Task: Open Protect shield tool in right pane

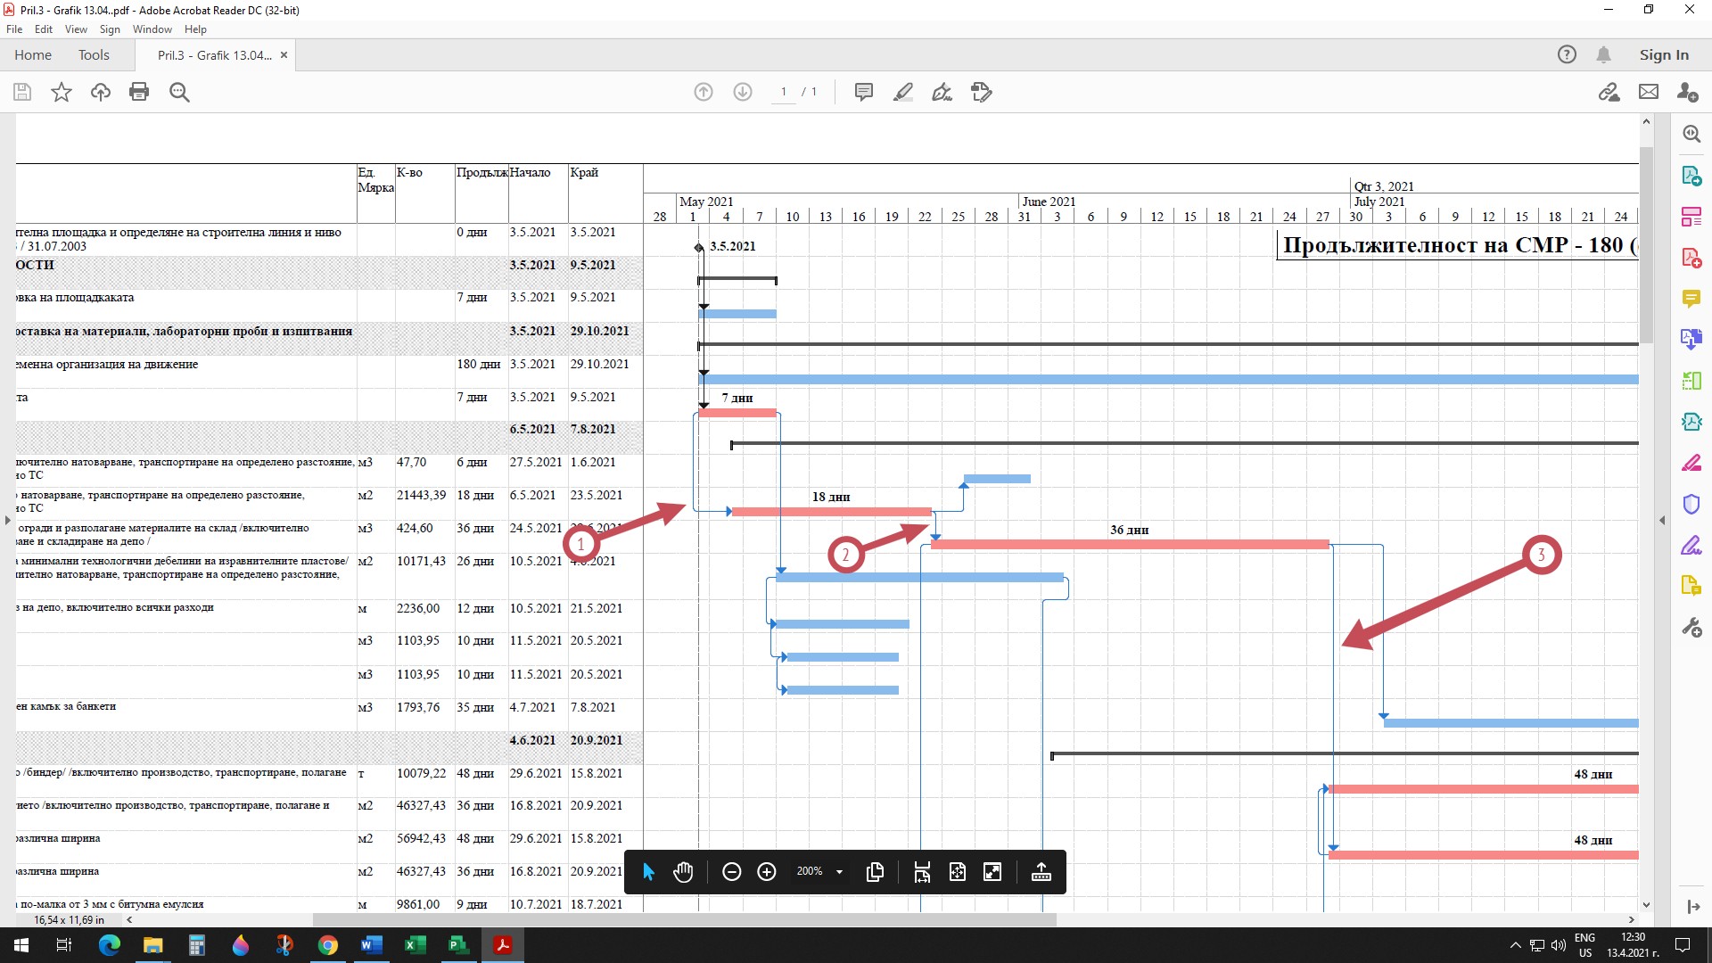Action: (x=1691, y=504)
